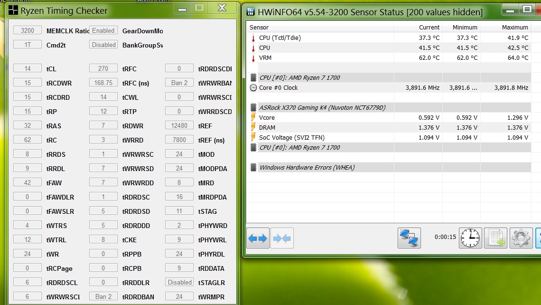The width and height of the screenshot is (541, 305).
Task: Click the tCKE value 8 field
Action: coord(103,239)
